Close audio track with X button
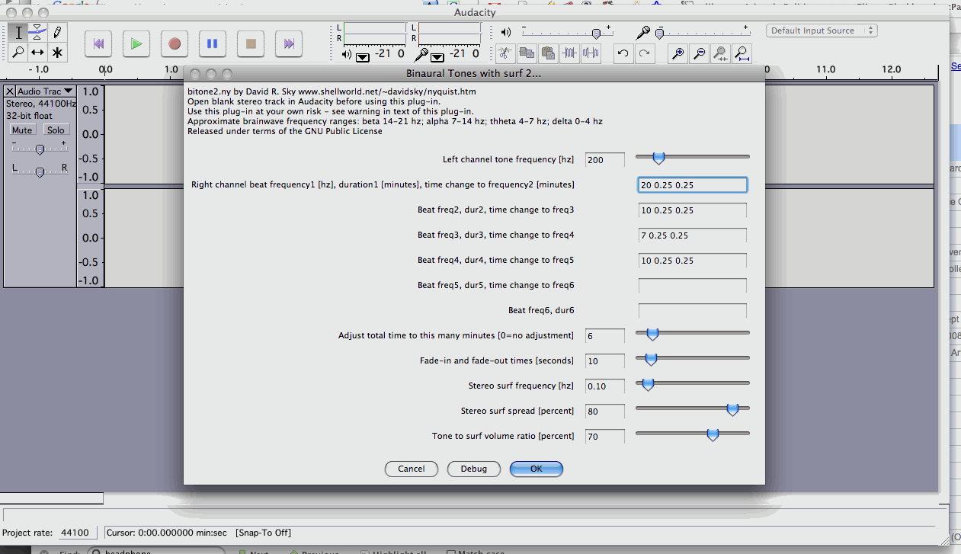The image size is (961, 554). tap(10, 91)
